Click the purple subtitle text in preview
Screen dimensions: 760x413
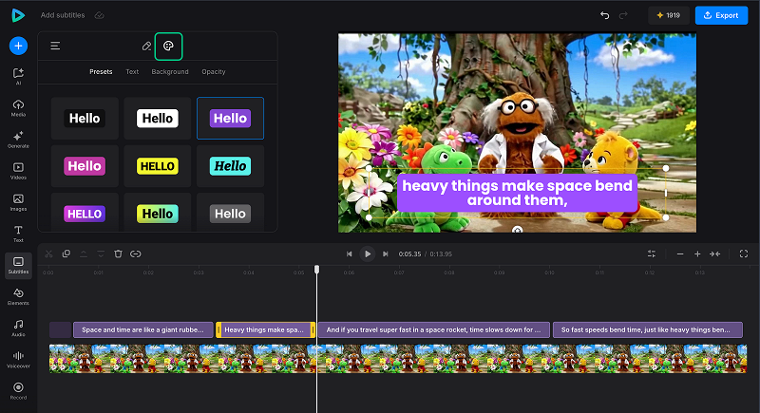(x=517, y=193)
